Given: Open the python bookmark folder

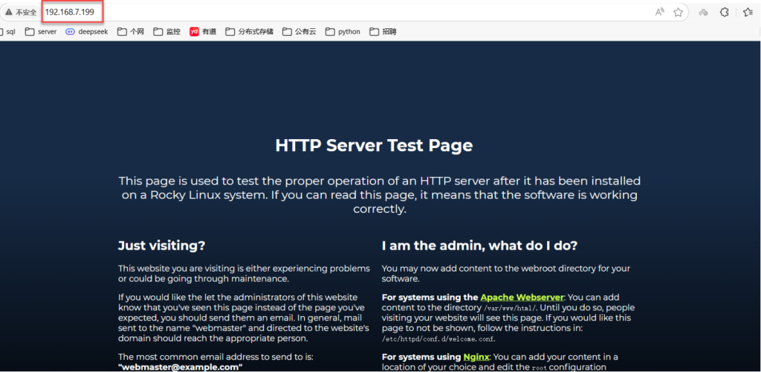Looking at the screenshot, I should click(x=343, y=32).
